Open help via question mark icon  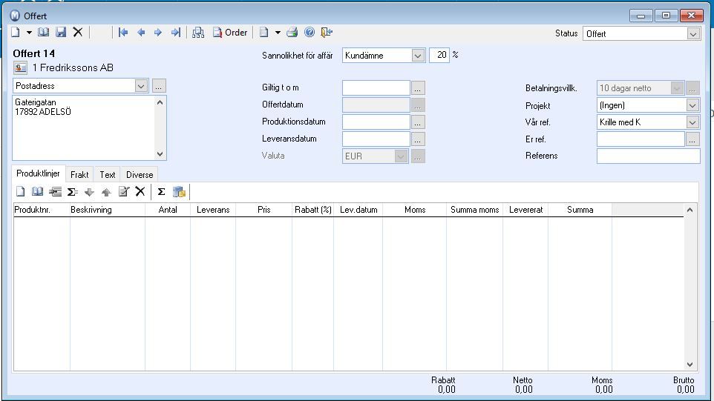tap(309, 33)
